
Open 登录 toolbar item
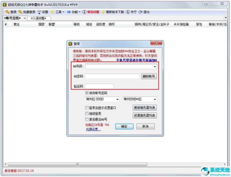pos(11,12)
